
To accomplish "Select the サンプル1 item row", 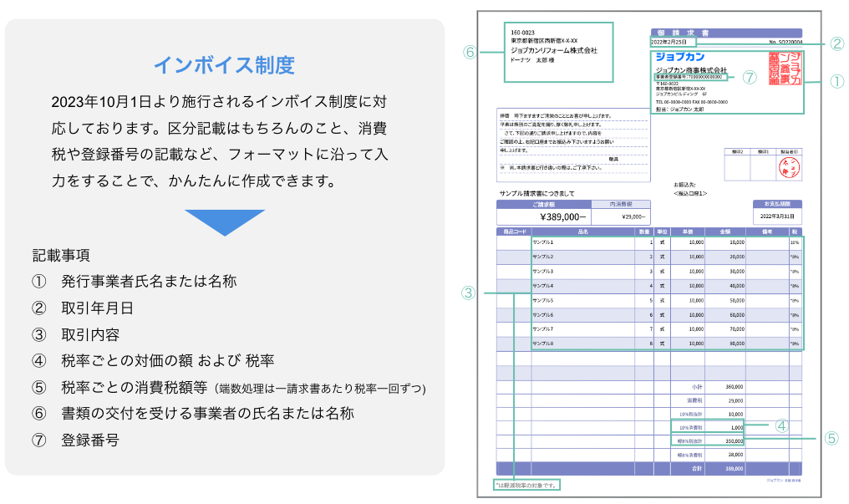I will tap(649, 242).
